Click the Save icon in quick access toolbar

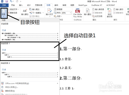pyautogui.click(x=7, y=1)
